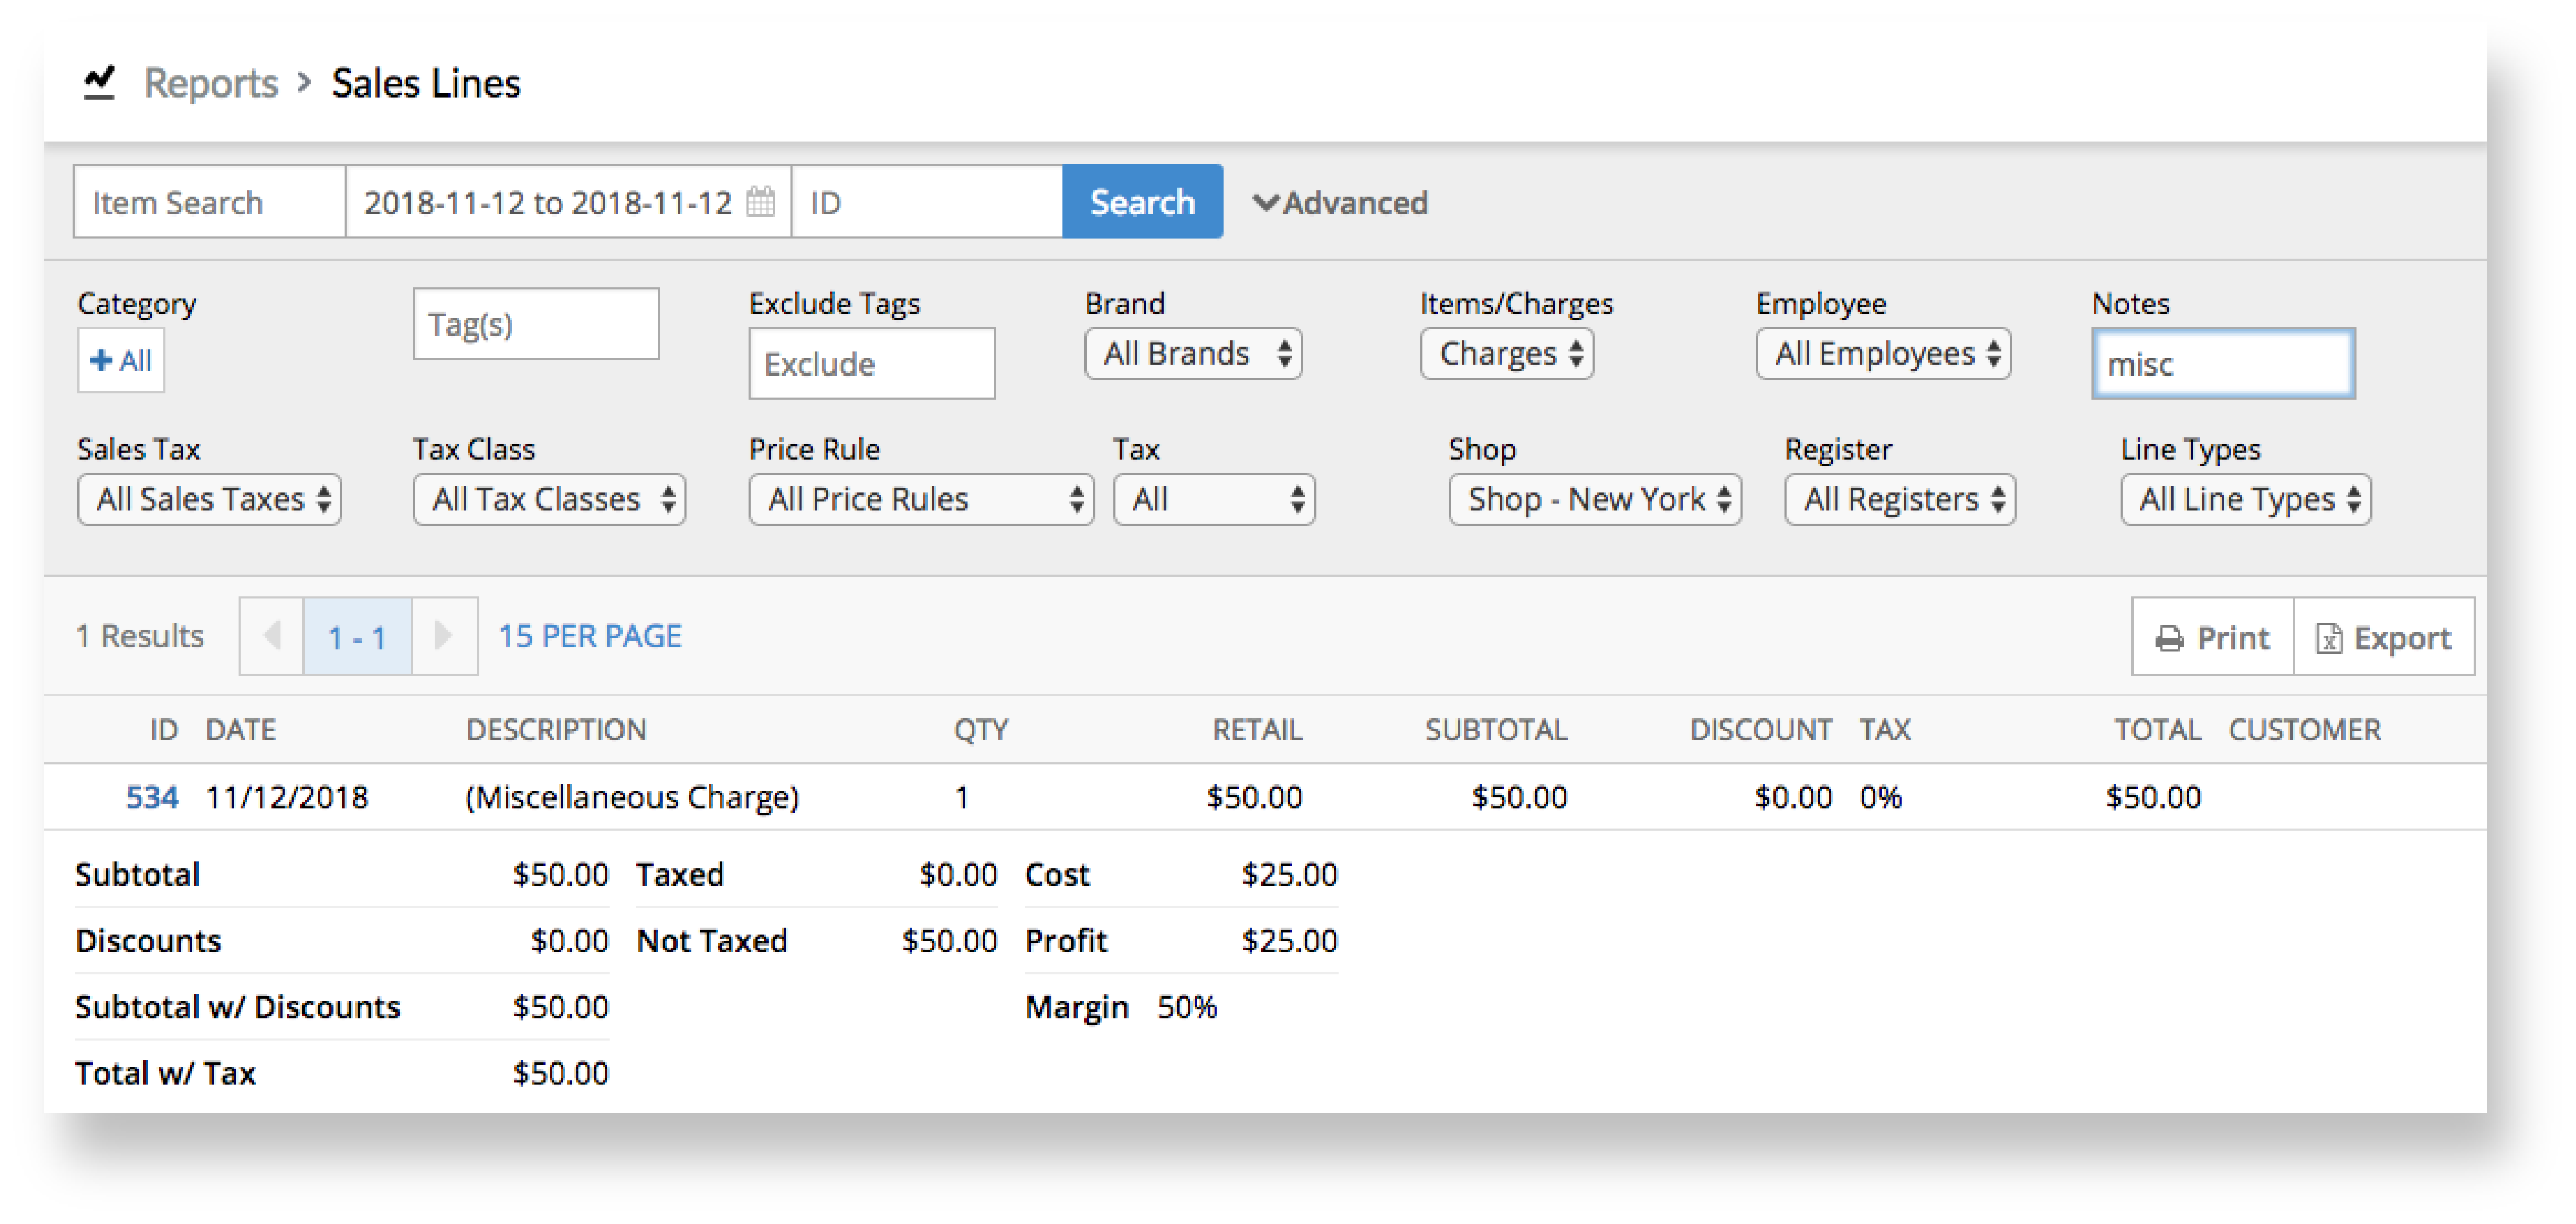The image size is (2576, 1224).
Task: Open the All Registers dropdown
Action: point(1900,499)
